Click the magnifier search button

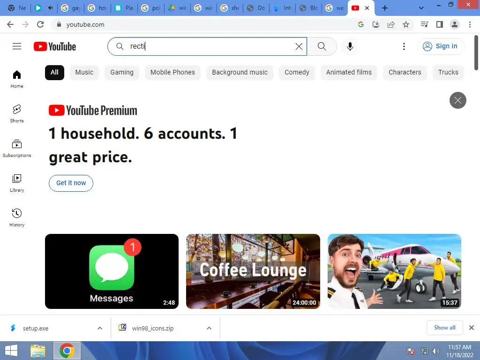[322, 46]
